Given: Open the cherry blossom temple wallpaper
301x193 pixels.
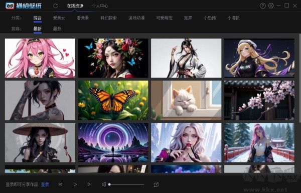Looking at the screenshot, I should [x=259, y=100].
